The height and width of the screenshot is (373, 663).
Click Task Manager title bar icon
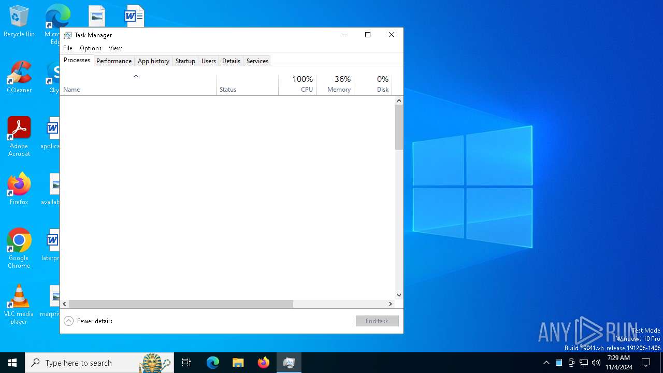click(x=68, y=35)
